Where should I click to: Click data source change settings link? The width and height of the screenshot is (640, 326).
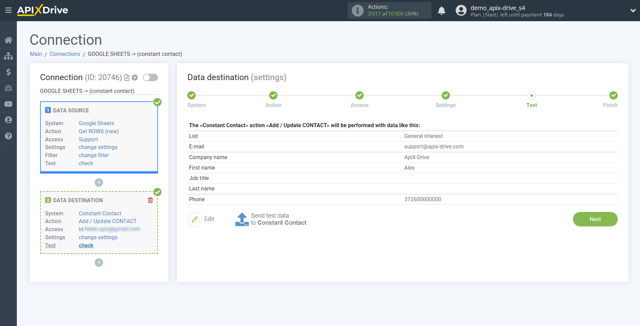pos(98,147)
